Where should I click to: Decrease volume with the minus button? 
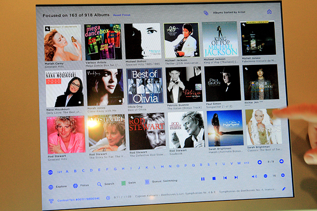tap(265, 176)
